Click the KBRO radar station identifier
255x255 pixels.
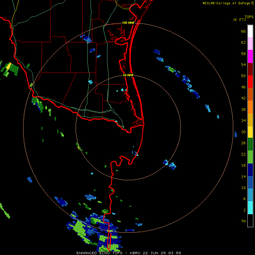[x=135, y=253]
